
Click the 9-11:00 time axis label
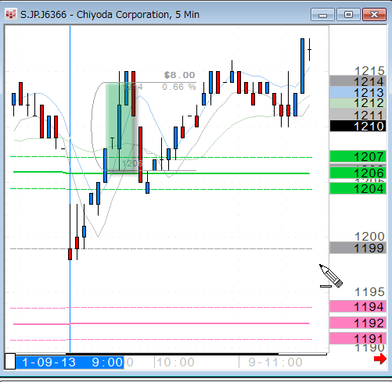pos(275,362)
